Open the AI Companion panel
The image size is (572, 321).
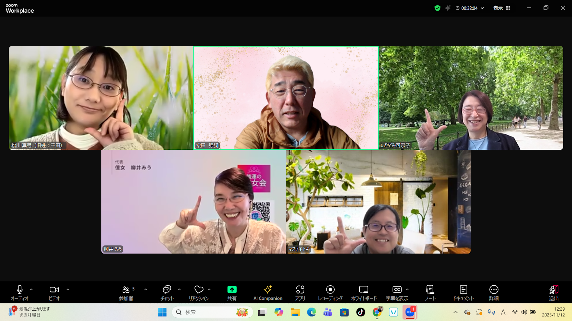pos(268,292)
